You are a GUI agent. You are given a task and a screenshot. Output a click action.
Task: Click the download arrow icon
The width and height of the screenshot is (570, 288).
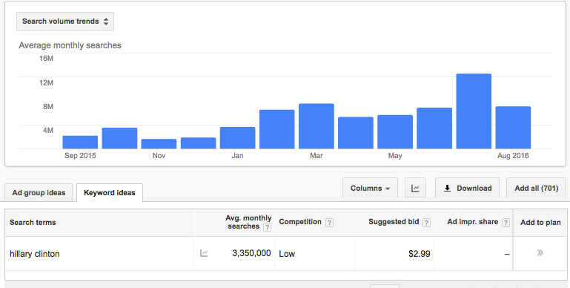[x=448, y=189]
